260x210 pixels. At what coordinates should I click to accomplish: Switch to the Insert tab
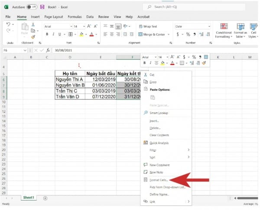(36, 17)
